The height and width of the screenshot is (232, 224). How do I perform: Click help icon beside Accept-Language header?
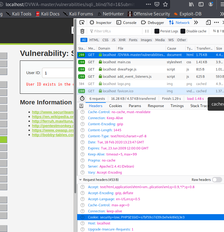click(x=83, y=199)
